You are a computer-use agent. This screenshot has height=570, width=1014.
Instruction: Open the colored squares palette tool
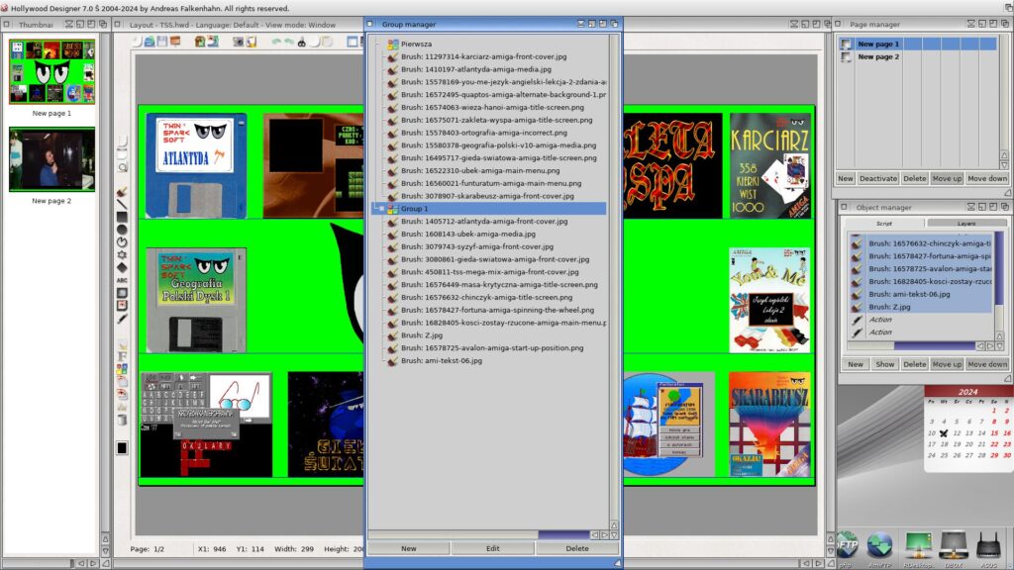tap(122, 369)
